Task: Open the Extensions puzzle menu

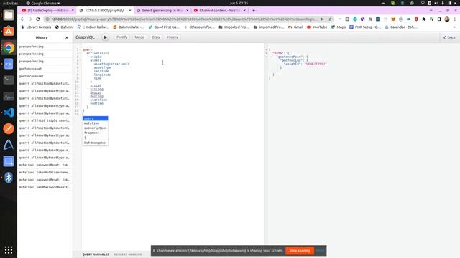Action: [x=424, y=19]
